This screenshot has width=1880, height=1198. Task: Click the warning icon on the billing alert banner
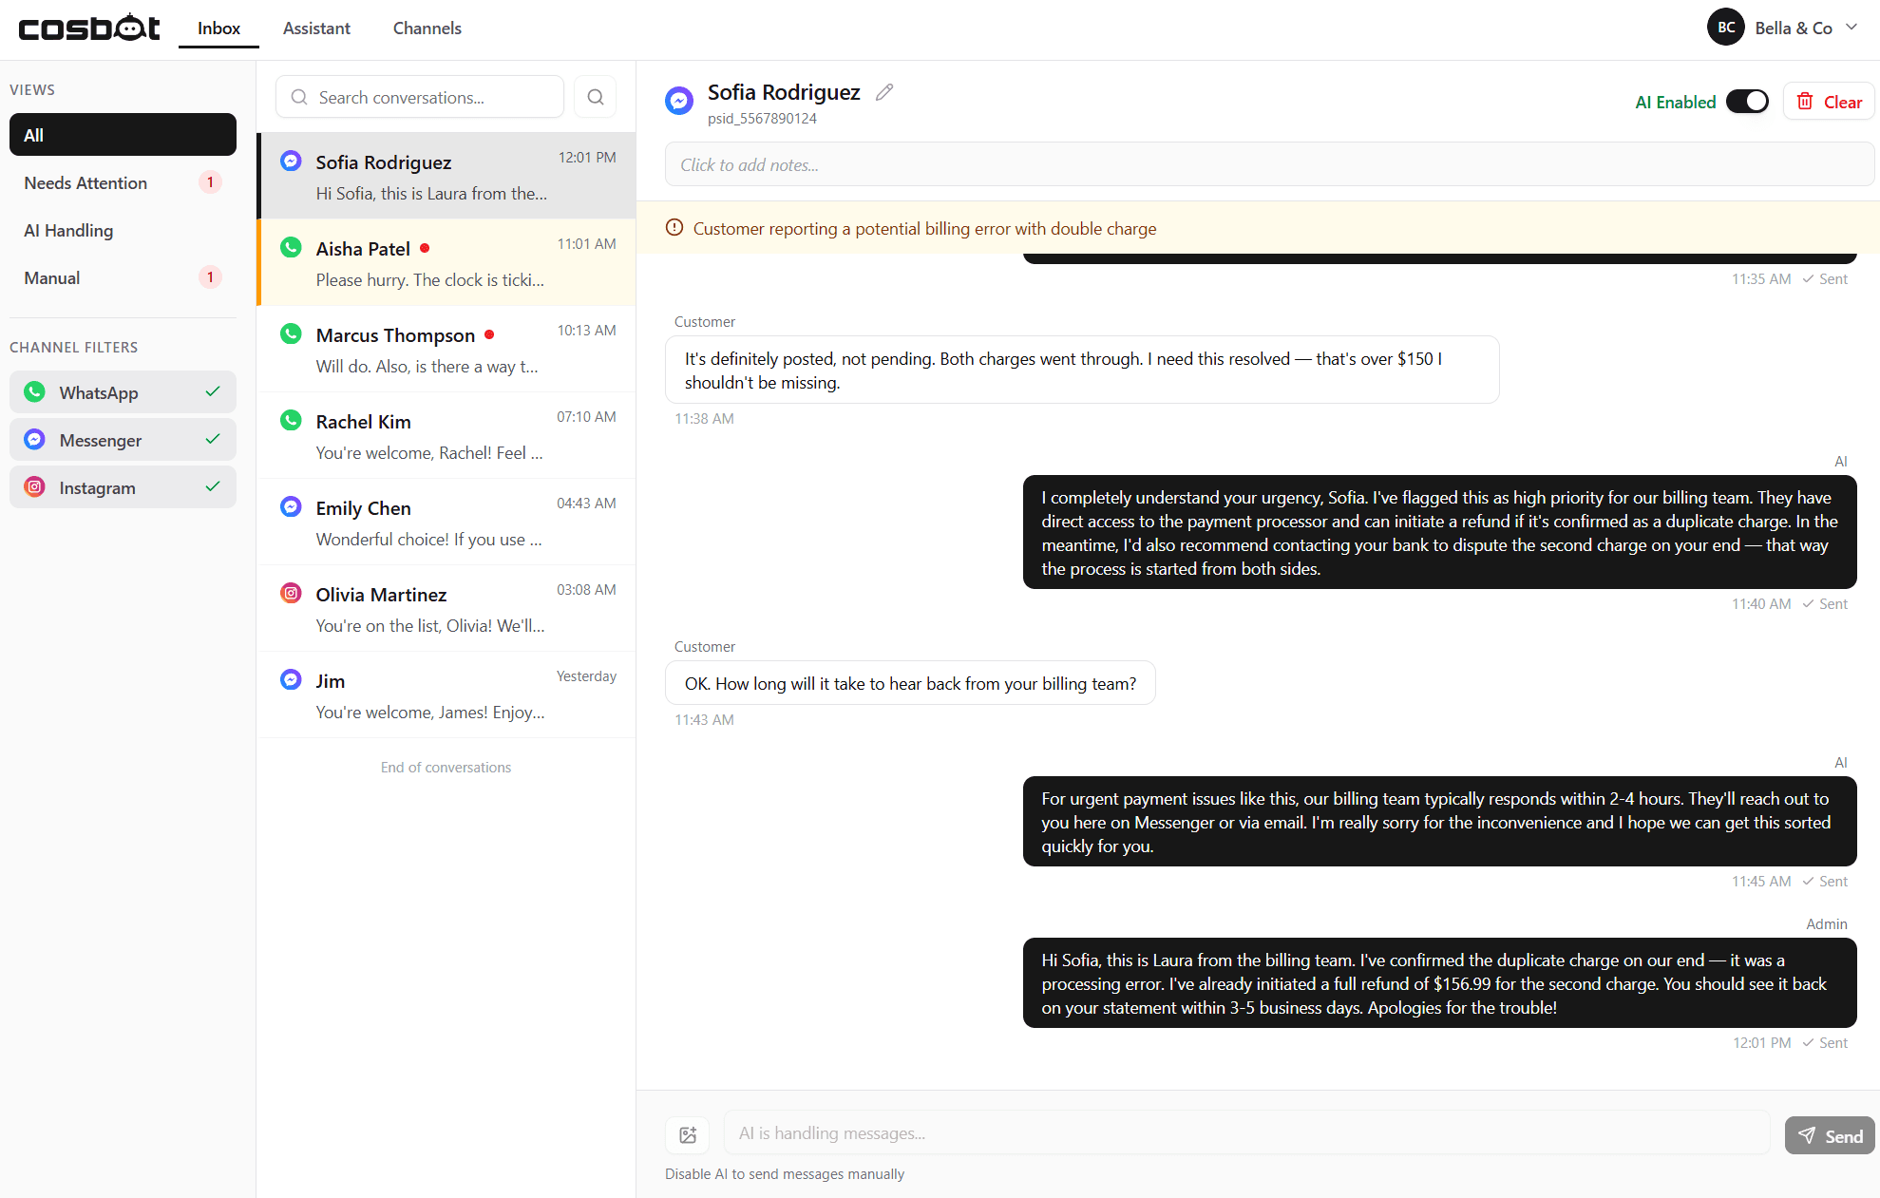pyautogui.click(x=674, y=227)
